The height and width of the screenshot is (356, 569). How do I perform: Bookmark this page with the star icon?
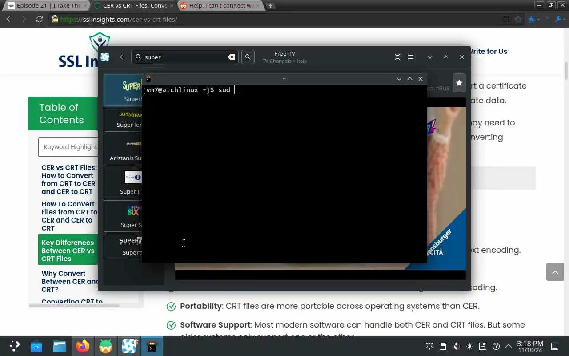click(518, 19)
